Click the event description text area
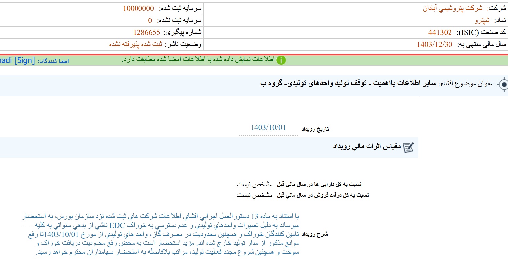508x261 pixels. coord(160,234)
